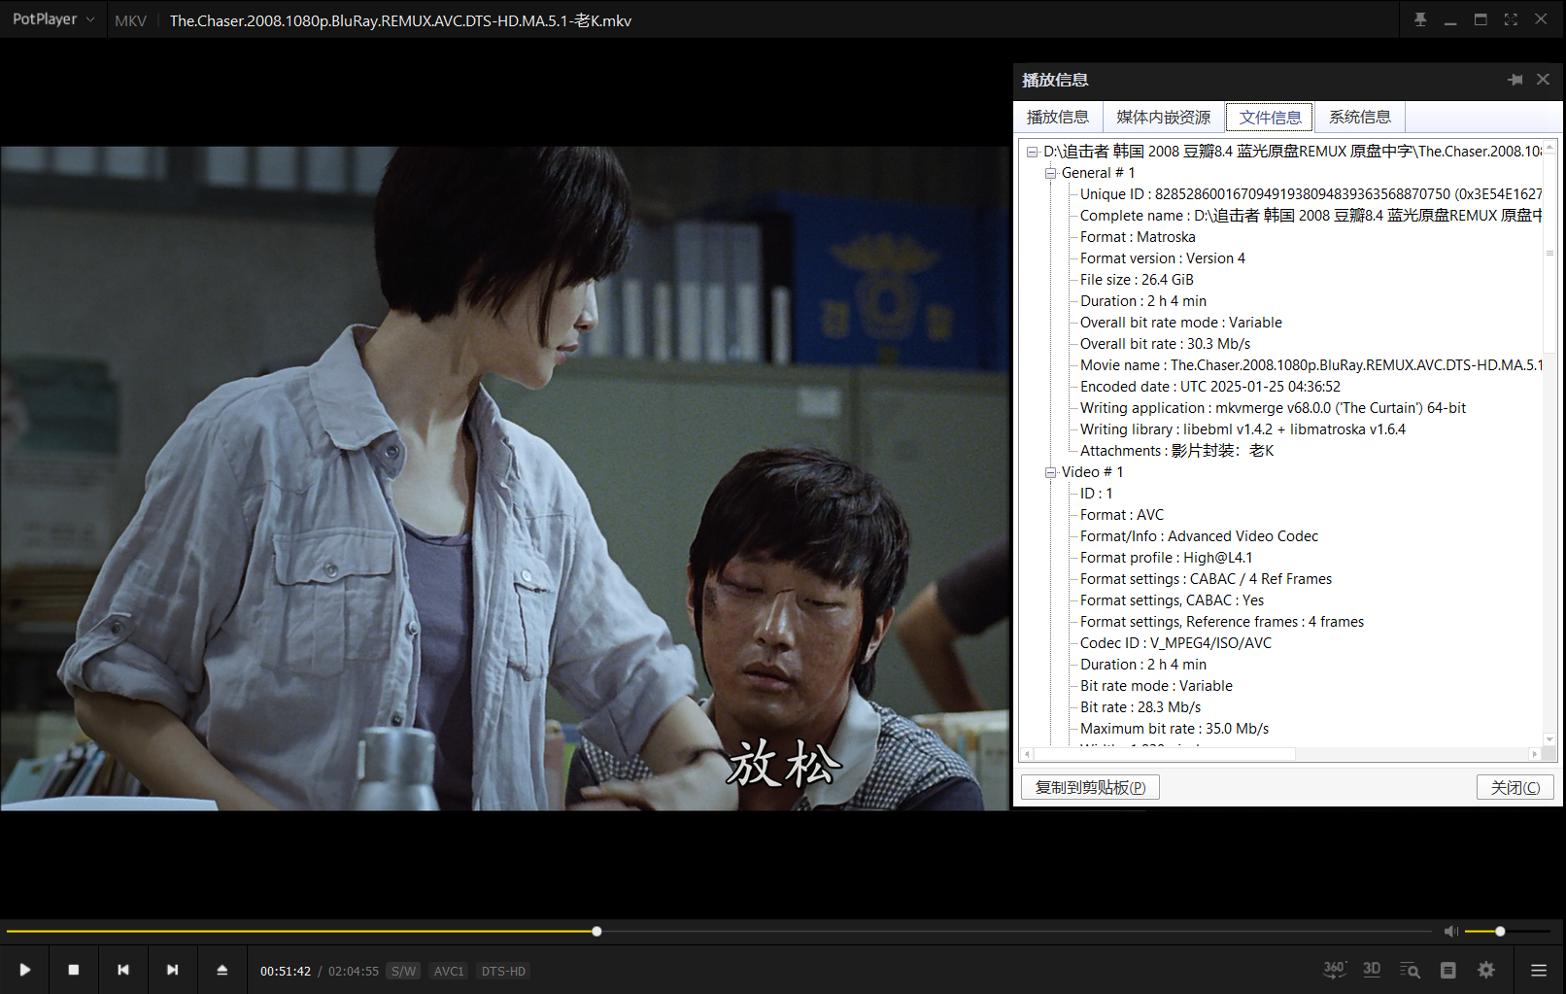Select the 'Format : AVC' row
Viewport: 1566px width, 994px height.
pyautogui.click(x=1121, y=515)
